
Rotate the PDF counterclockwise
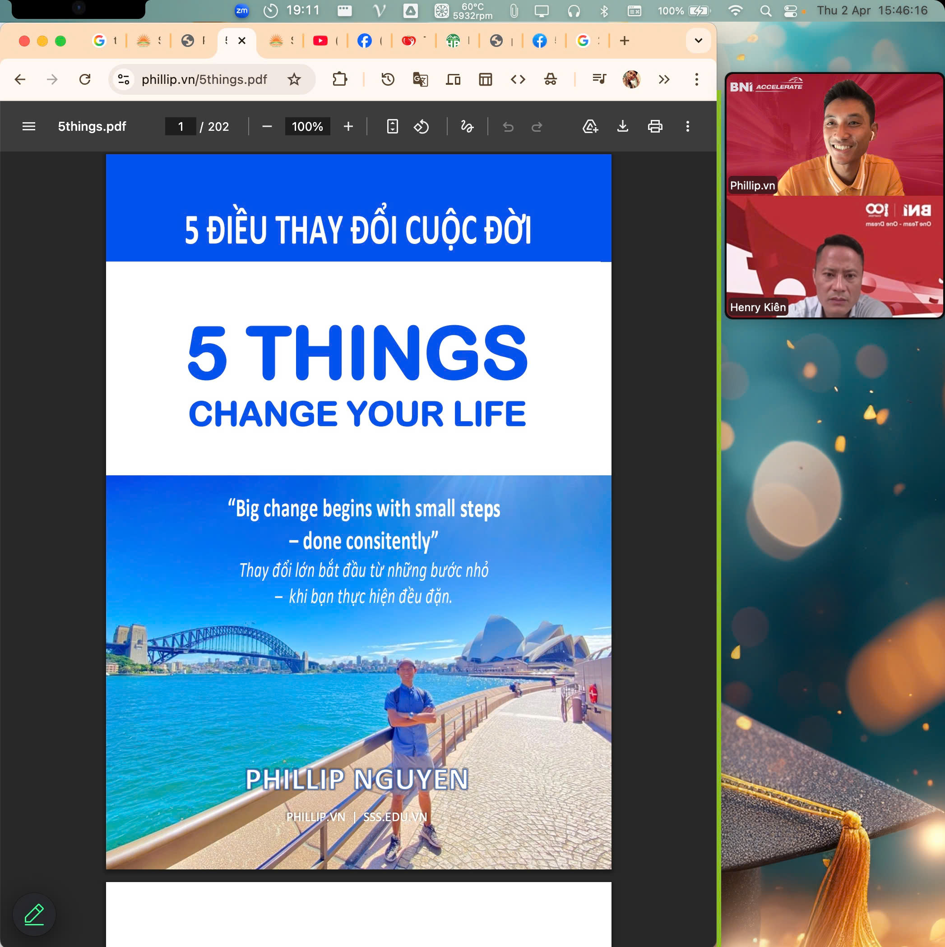tap(422, 126)
